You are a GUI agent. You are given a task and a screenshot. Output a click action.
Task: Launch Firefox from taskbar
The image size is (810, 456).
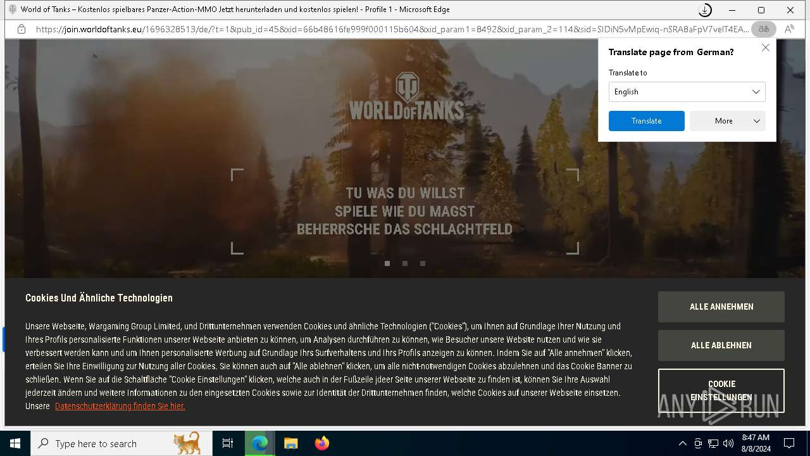pyautogui.click(x=322, y=443)
